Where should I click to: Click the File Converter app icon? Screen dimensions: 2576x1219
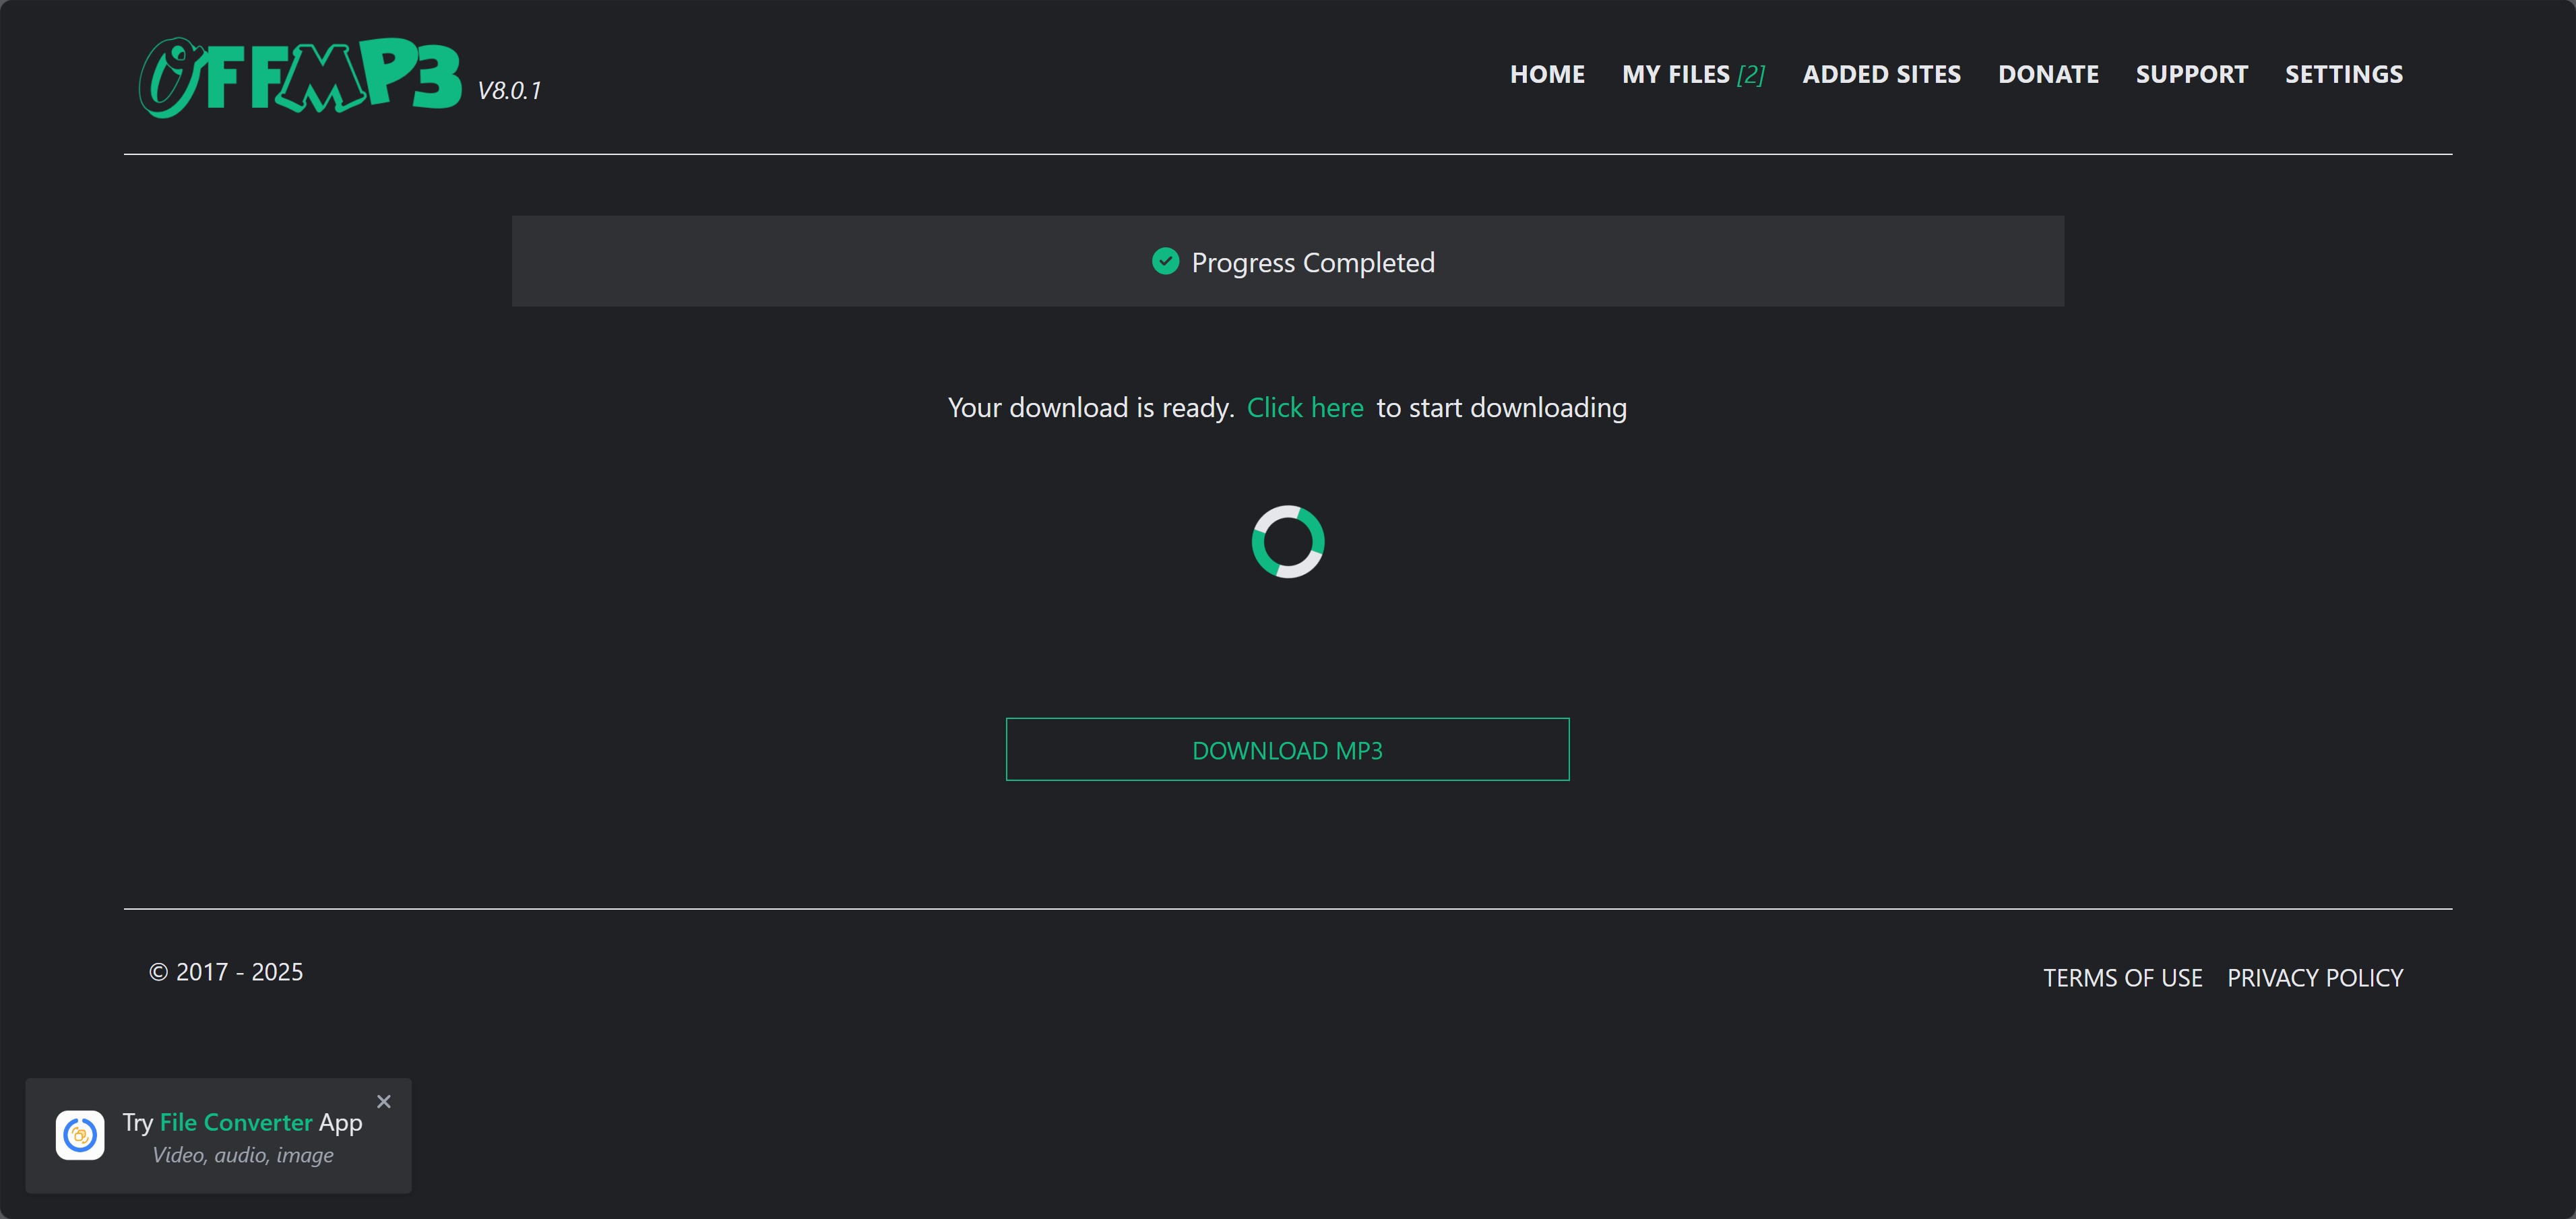[80, 1135]
